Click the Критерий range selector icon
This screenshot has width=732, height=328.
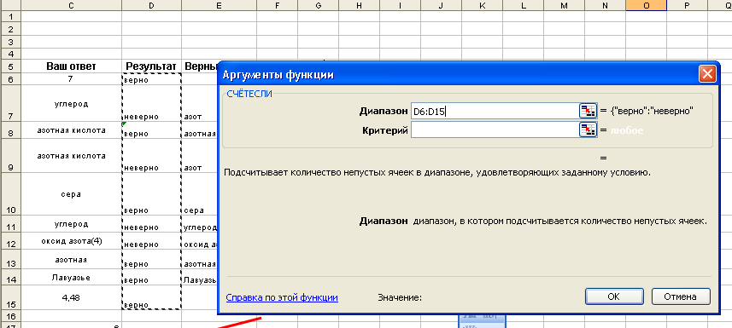[589, 130]
